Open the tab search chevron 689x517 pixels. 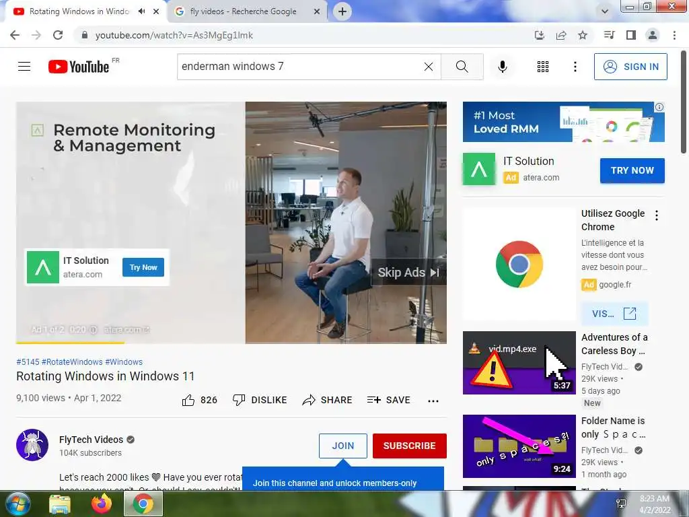605,11
